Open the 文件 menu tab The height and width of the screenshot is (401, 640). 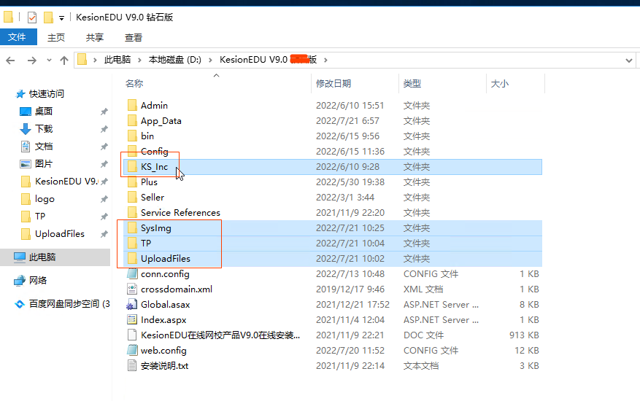point(17,37)
